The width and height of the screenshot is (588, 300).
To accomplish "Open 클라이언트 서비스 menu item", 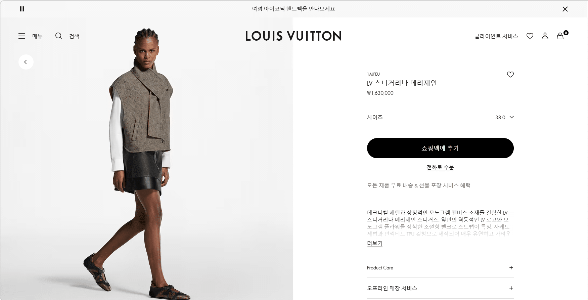I will [x=496, y=36].
